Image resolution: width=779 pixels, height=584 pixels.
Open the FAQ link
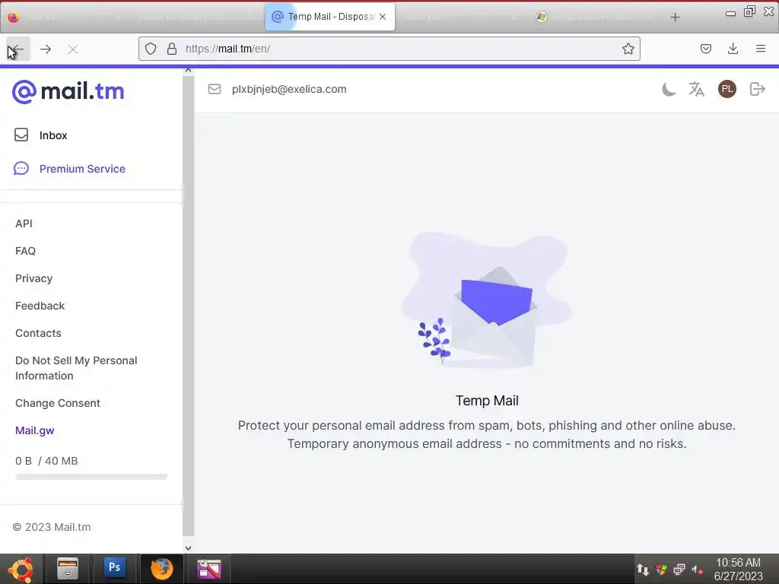25,251
